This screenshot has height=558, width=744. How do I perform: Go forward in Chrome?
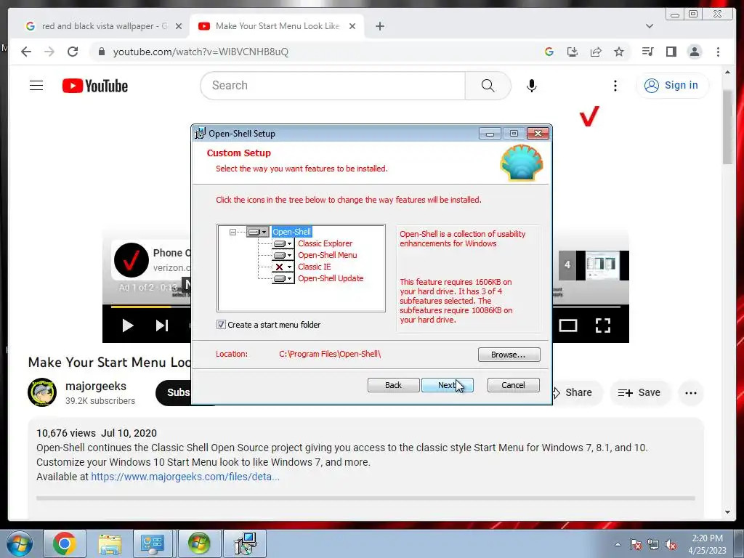coord(49,52)
